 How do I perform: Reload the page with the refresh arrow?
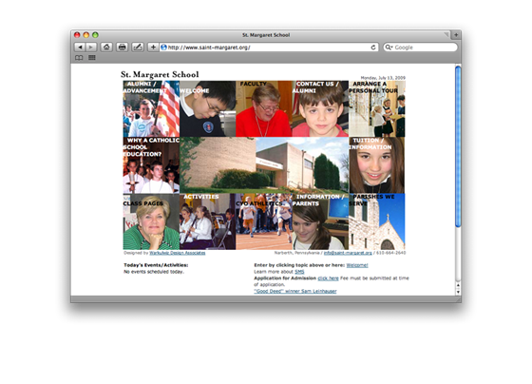pyautogui.click(x=373, y=48)
